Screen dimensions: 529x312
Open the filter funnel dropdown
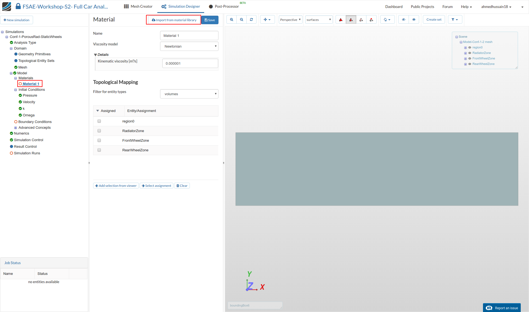point(455,20)
